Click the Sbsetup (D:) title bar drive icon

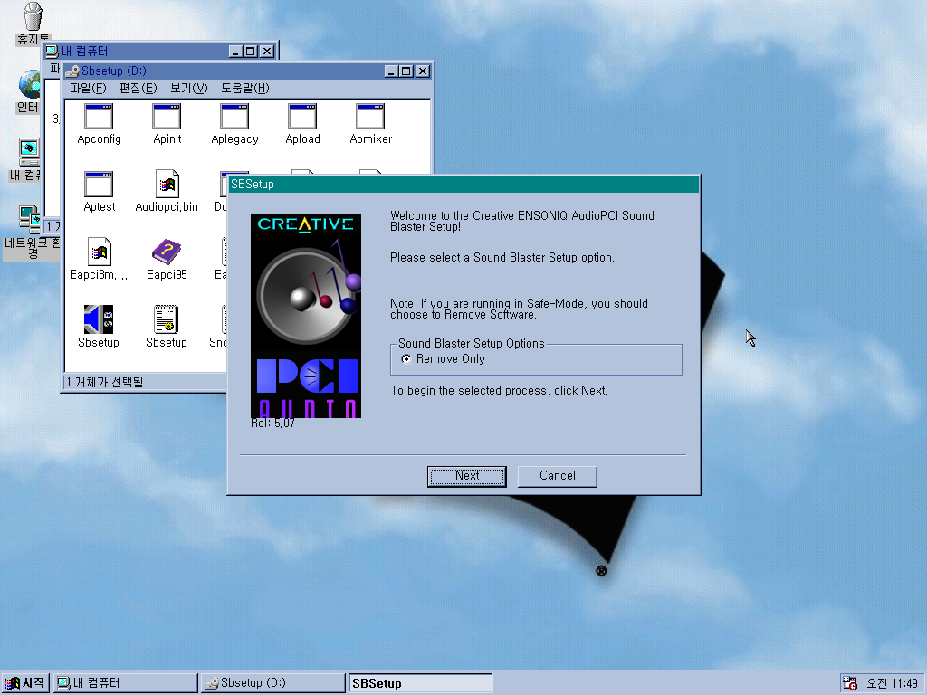pos(72,71)
